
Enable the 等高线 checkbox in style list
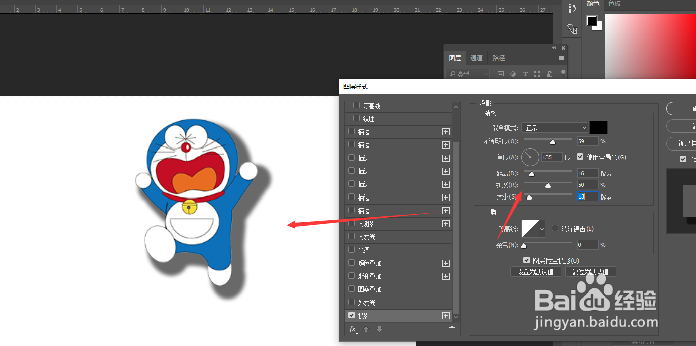[357, 105]
